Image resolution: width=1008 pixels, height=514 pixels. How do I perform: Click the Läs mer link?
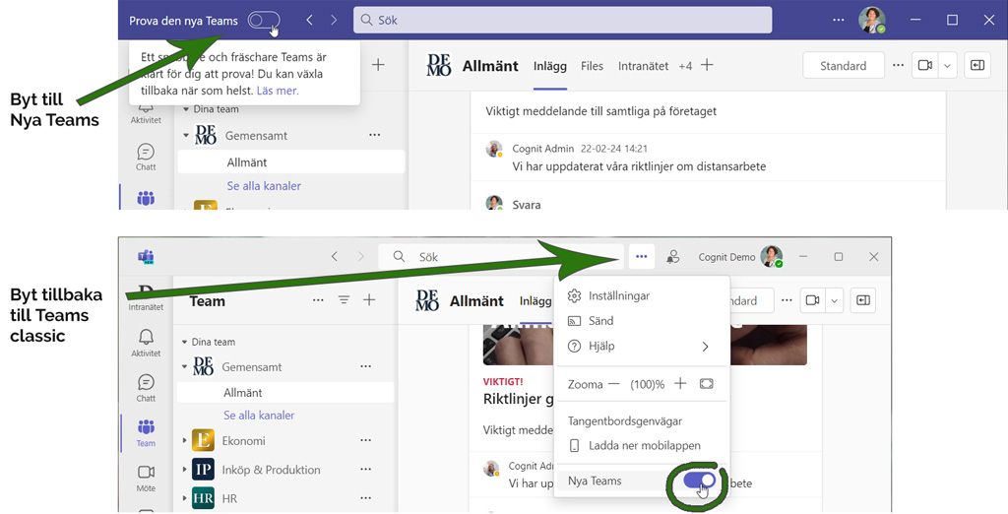278,91
